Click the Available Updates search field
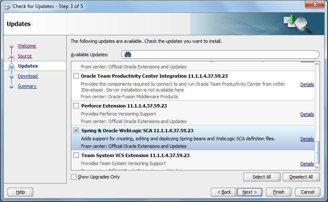The image size is (328, 202). (220, 55)
